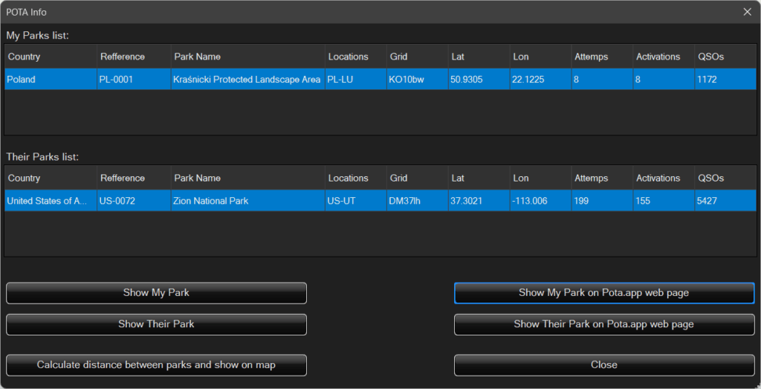The width and height of the screenshot is (761, 389).
Task: Click Refference column header in Their Parks list
Action: pos(133,179)
